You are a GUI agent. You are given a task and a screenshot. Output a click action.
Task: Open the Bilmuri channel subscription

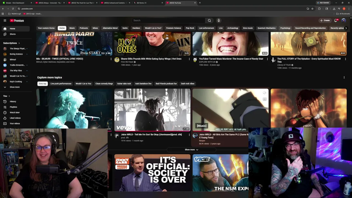16,59
